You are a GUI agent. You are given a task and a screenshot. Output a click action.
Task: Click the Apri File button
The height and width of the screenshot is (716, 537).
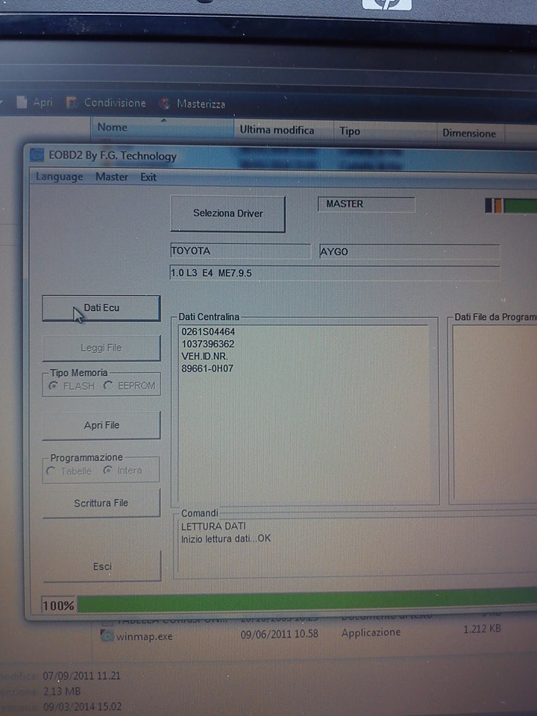101,425
